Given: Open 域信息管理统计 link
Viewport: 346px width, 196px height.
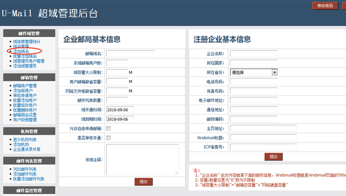Looking at the screenshot, I should click(x=27, y=41).
